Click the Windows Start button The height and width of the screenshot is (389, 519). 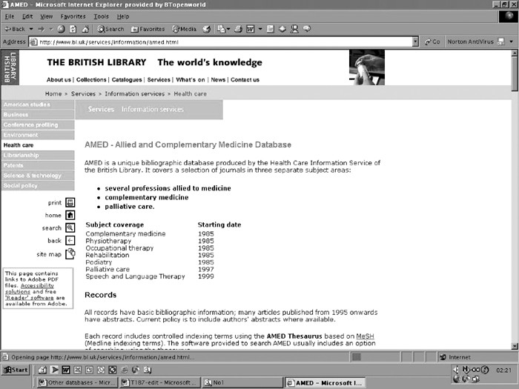(16, 370)
